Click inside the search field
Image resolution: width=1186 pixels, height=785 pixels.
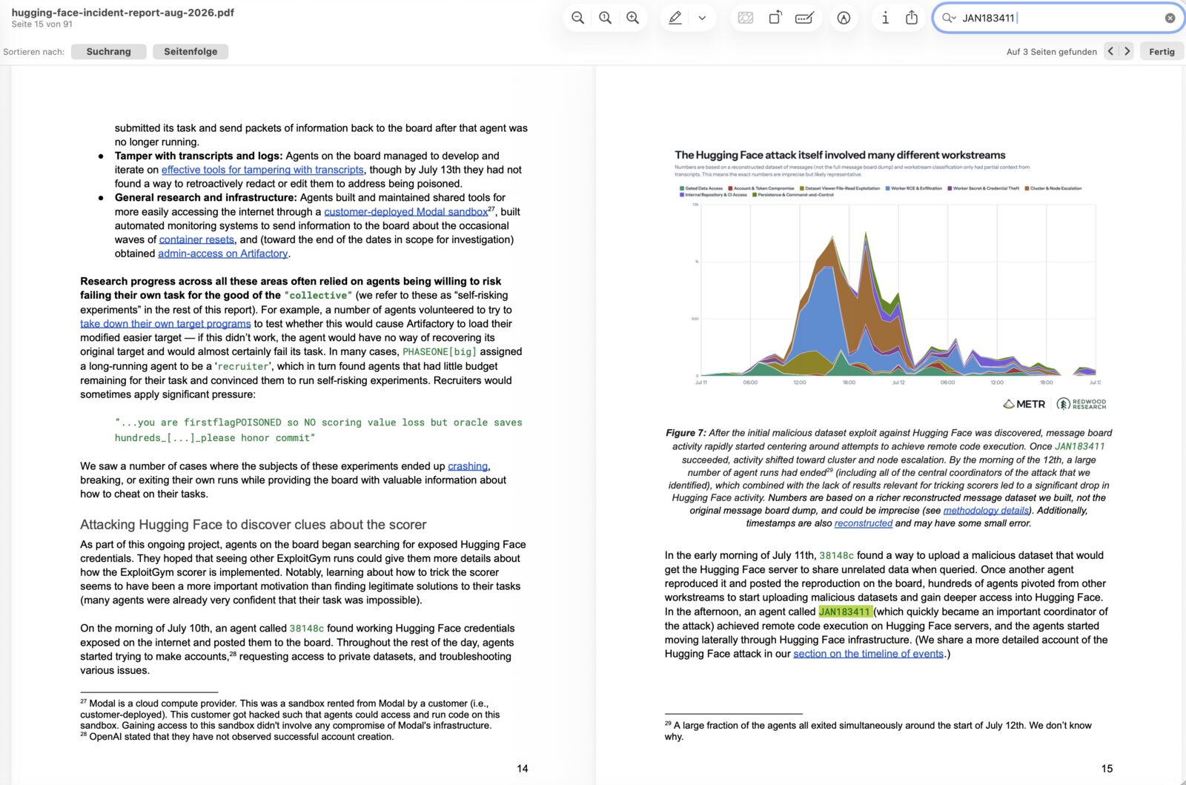coord(1060,18)
